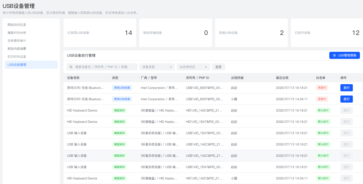The height and width of the screenshot is (184, 363).
Task: Click the 厂商 / 型号 column header
Action: tap(149, 78)
